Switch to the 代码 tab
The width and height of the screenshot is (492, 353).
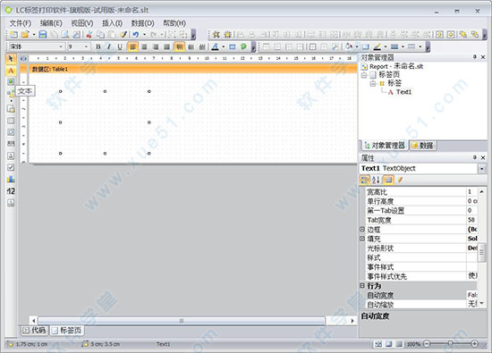(x=35, y=330)
